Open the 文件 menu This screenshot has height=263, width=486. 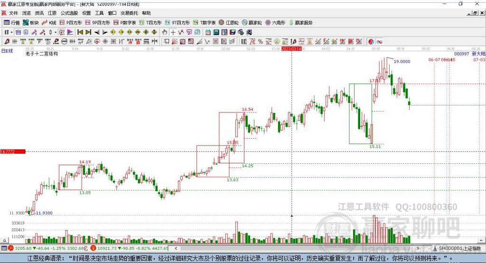tap(14, 13)
